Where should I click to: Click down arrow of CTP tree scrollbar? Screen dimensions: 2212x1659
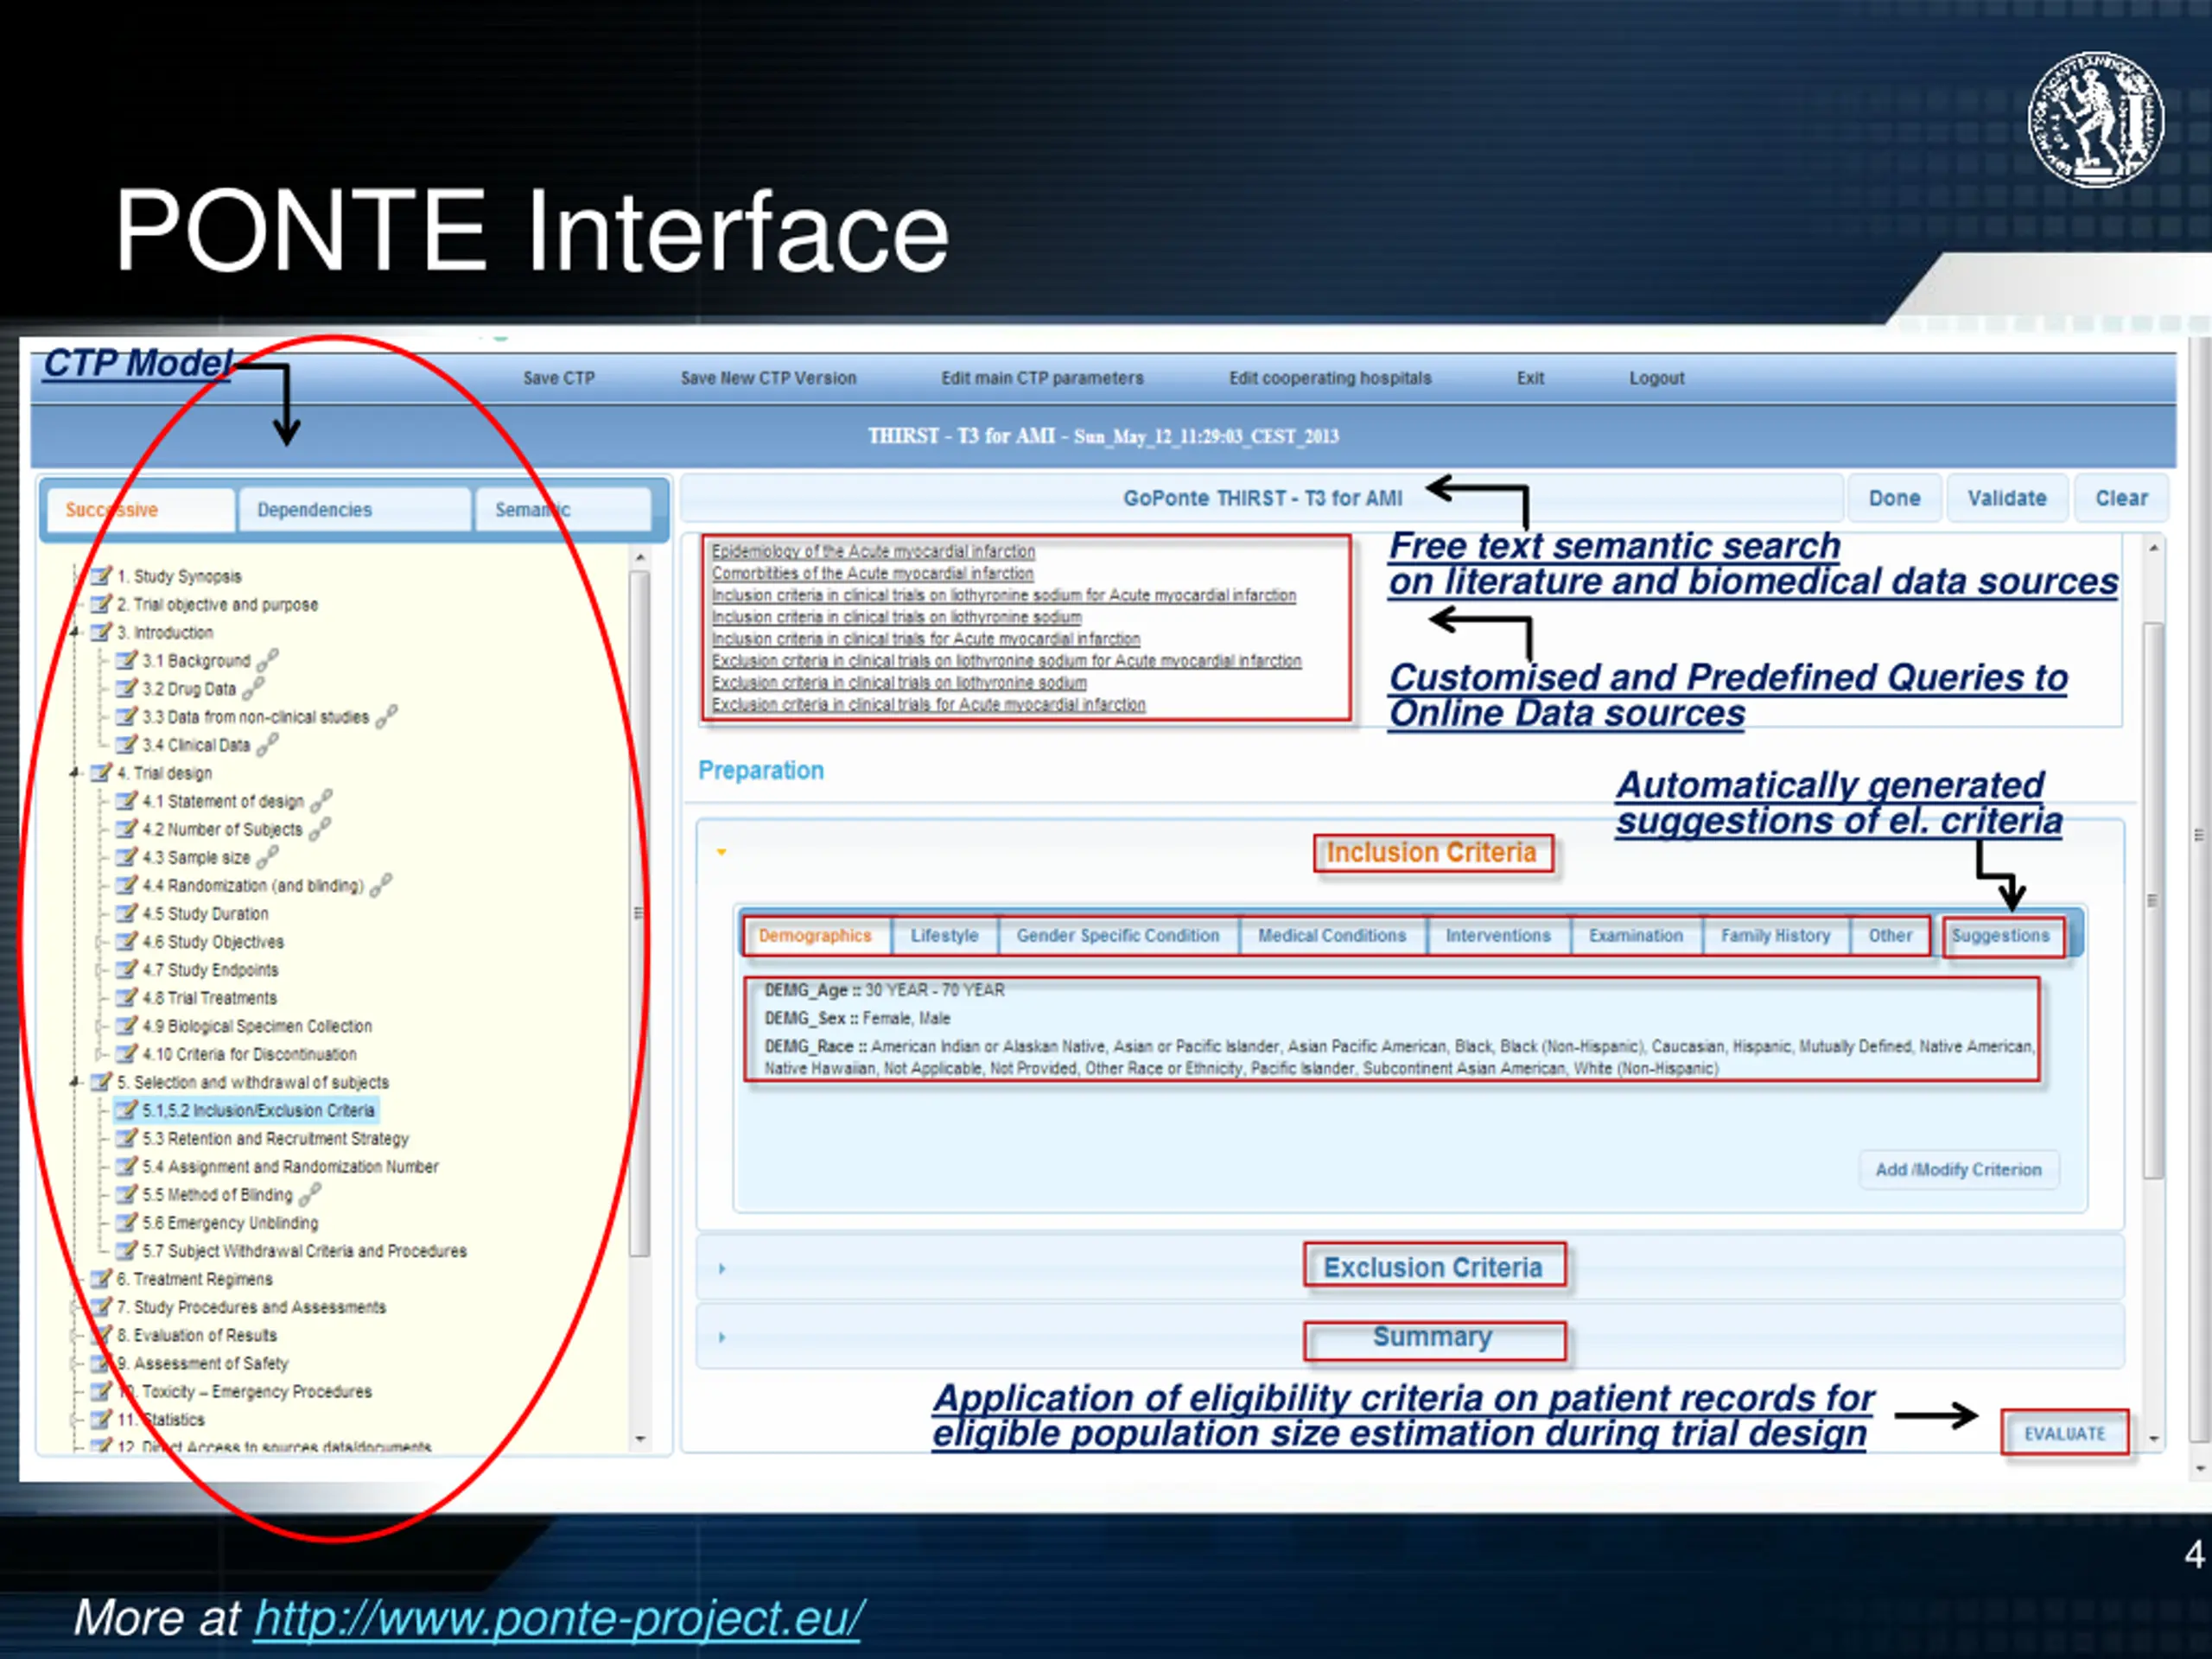pyautogui.click(x=640, y=1439)
